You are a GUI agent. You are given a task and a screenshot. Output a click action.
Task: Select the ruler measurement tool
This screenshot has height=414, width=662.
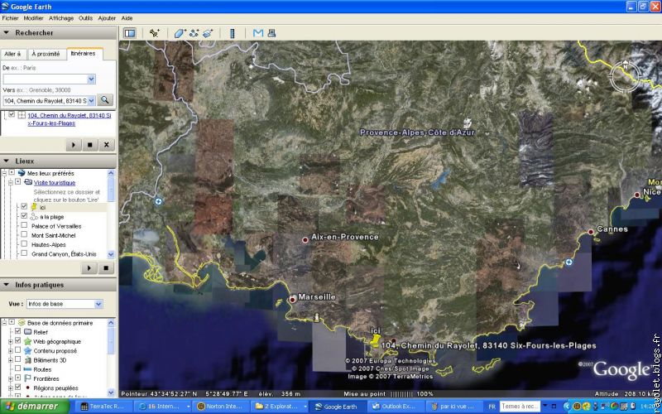point(232,33)
